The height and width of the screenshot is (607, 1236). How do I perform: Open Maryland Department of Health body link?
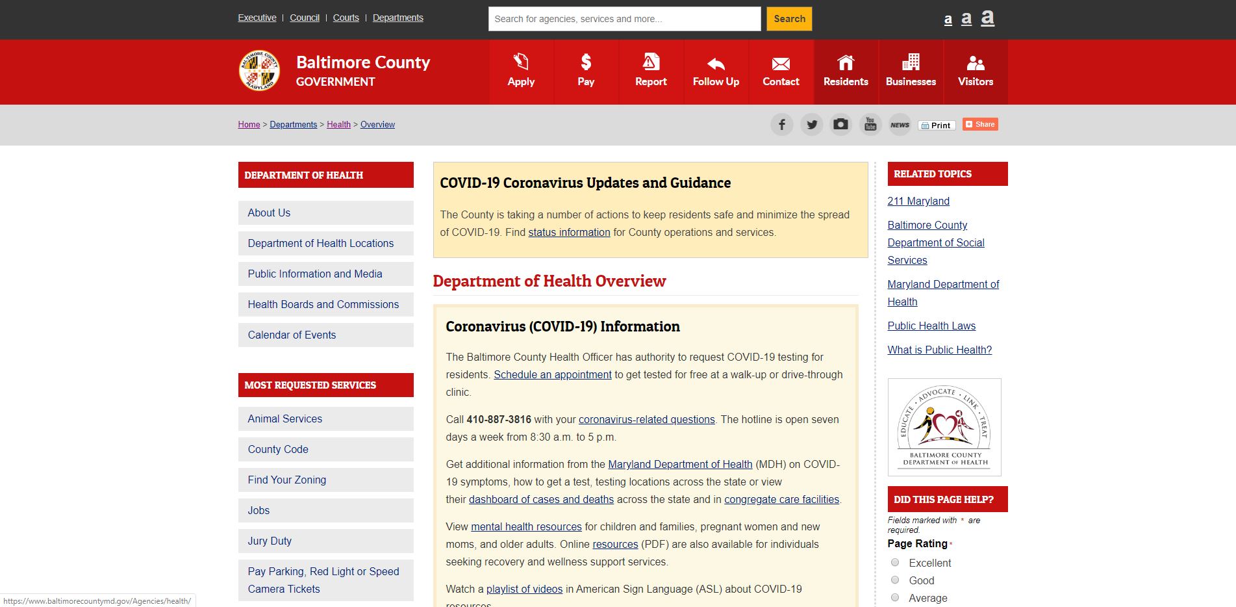click(x=680, y=464)
